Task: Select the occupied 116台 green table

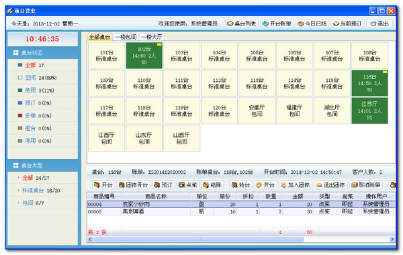Action: point(369,83)
